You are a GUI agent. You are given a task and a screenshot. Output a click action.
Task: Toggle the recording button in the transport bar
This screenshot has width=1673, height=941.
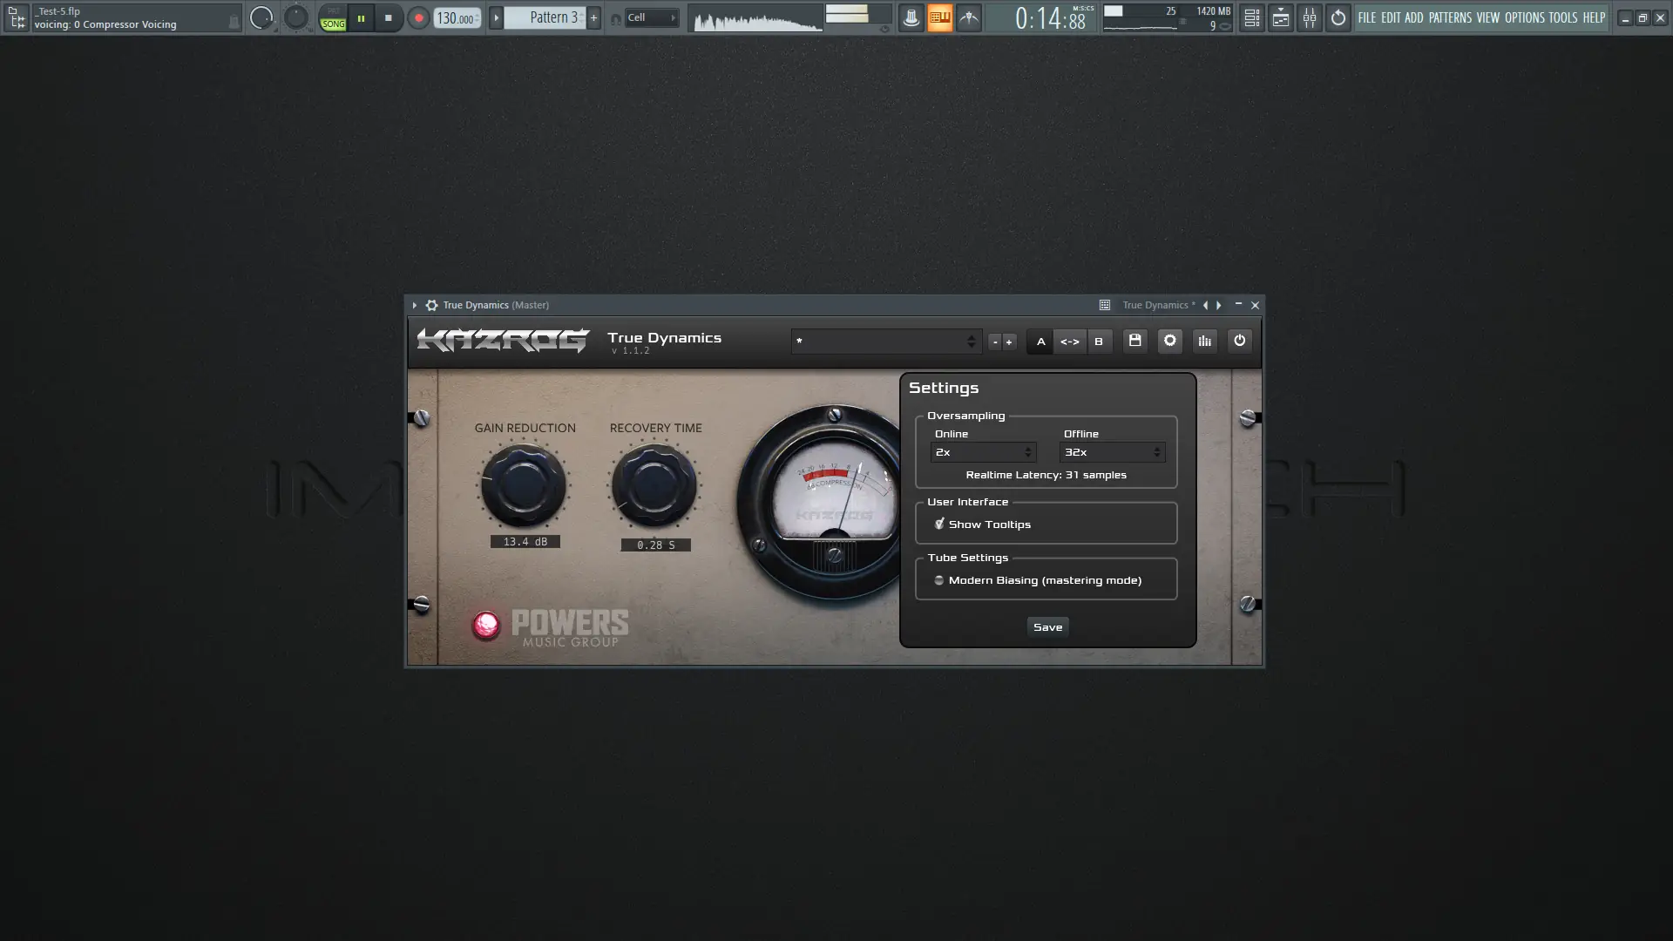pyautogui.click(x=417, y=17)
